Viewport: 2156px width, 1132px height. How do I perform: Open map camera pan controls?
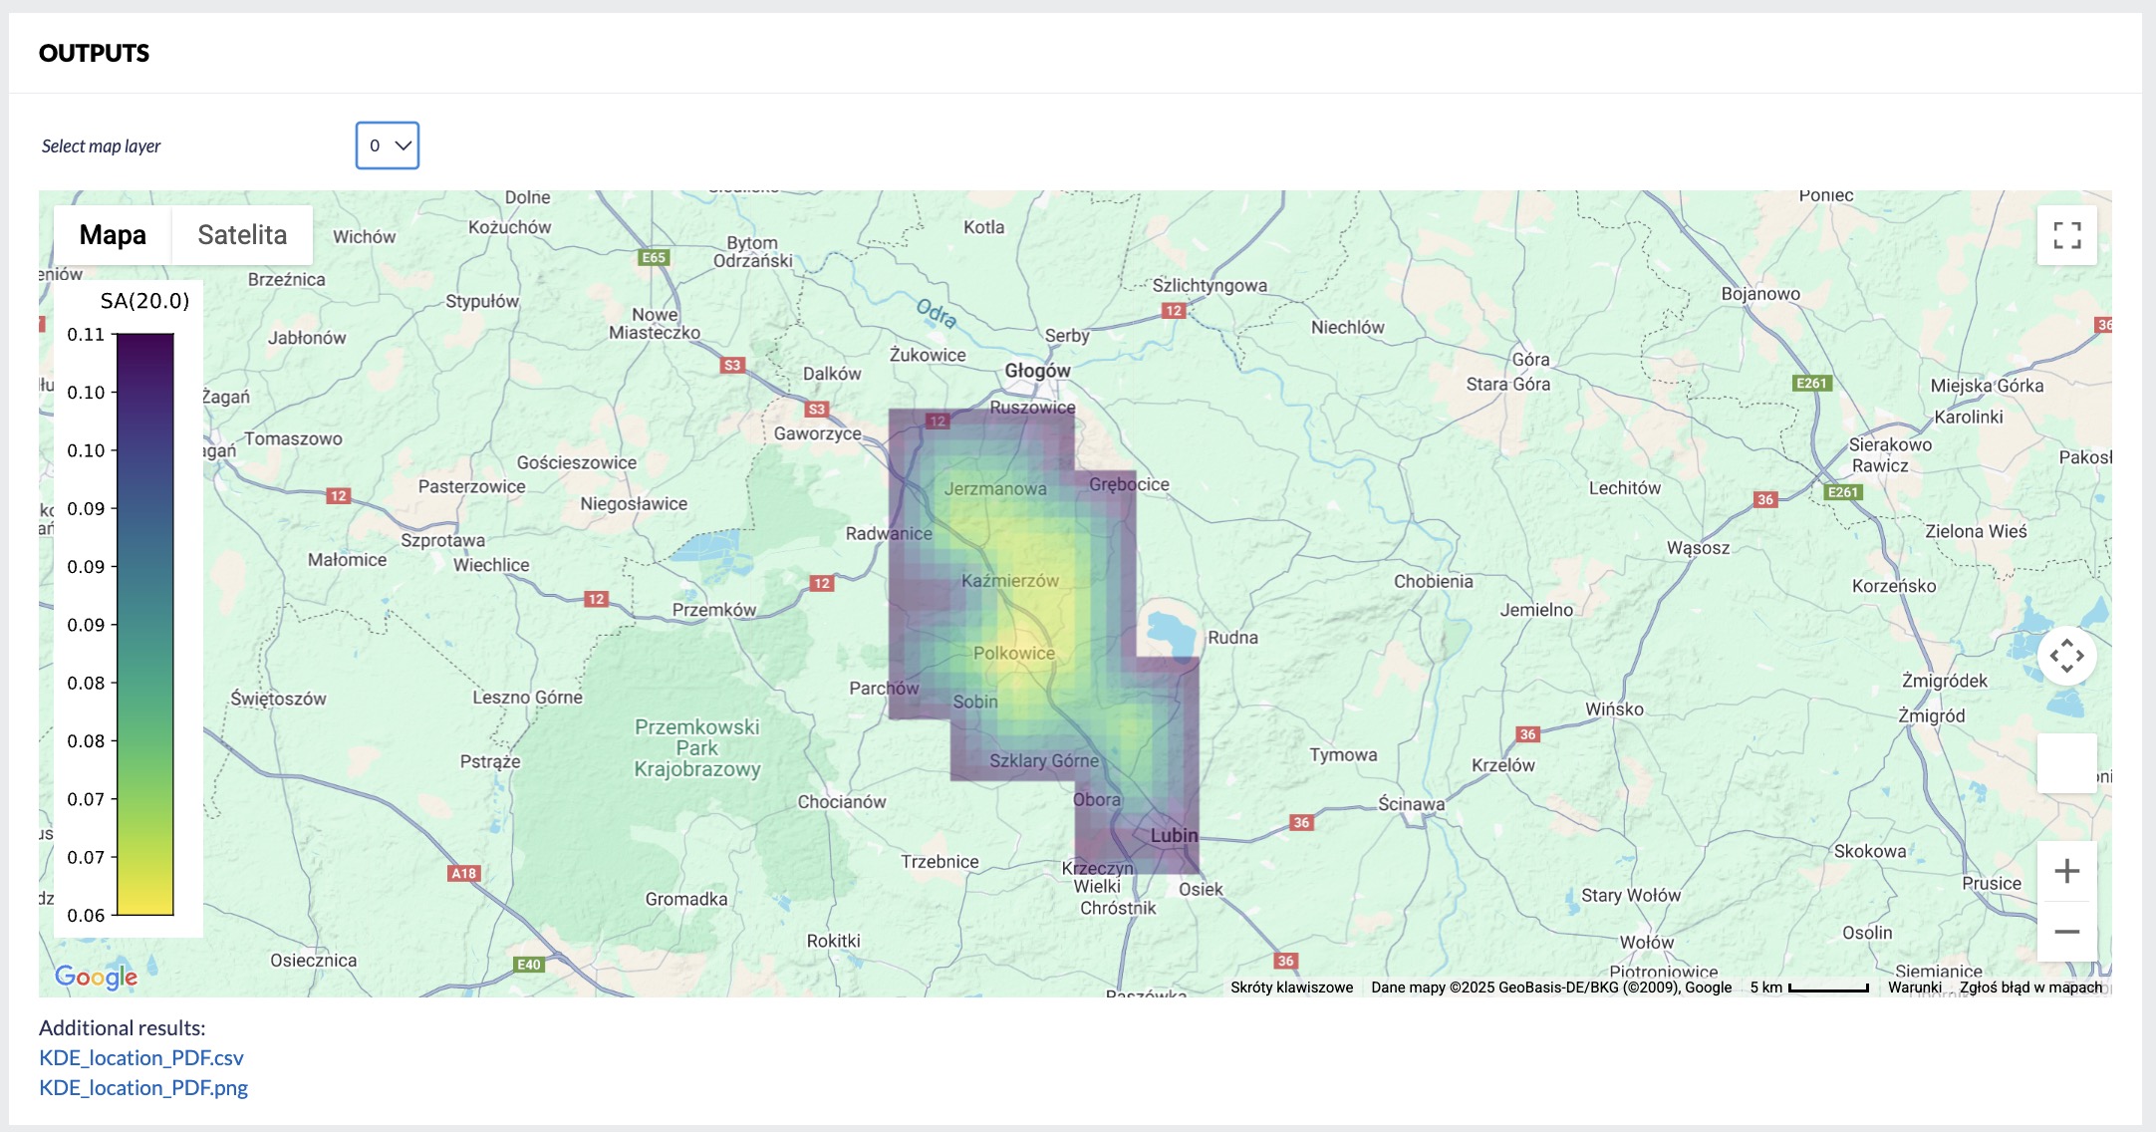(2066, 656)
